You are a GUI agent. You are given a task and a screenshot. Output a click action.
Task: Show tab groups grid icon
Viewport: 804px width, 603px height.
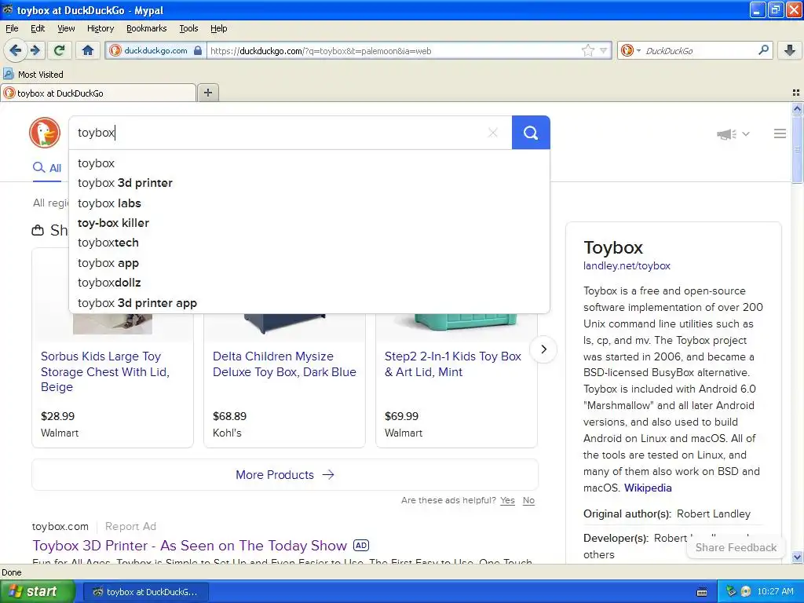pos(796,93)
